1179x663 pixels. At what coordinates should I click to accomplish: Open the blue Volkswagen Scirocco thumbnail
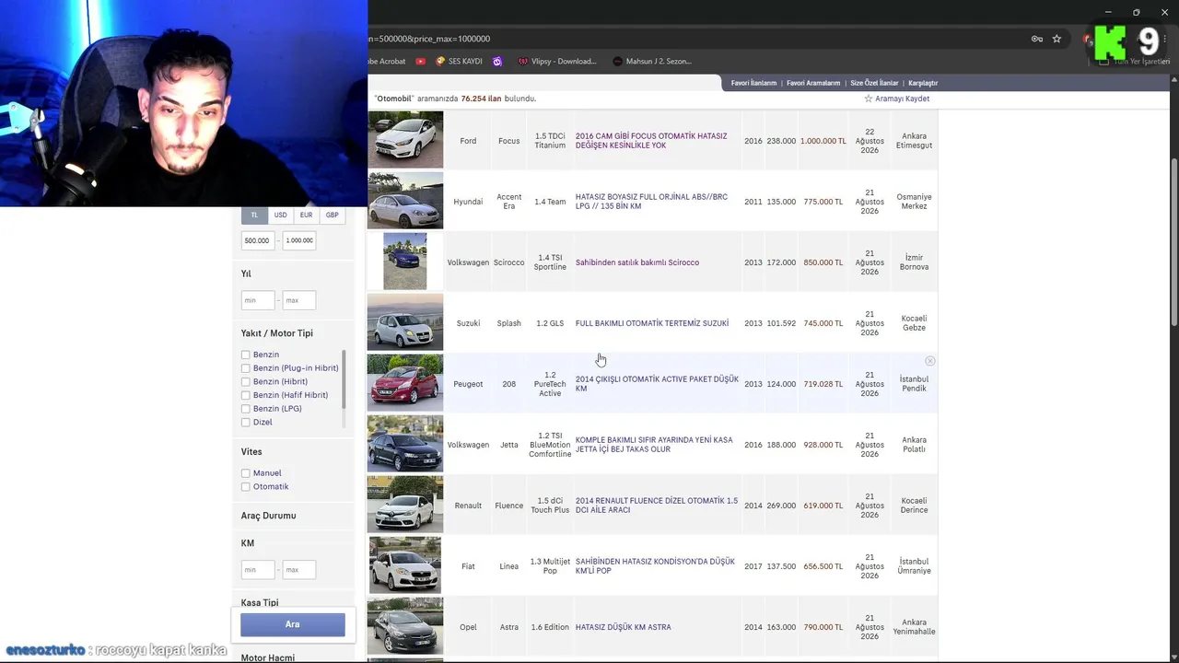pyautogui.click(x=405, y=262)
